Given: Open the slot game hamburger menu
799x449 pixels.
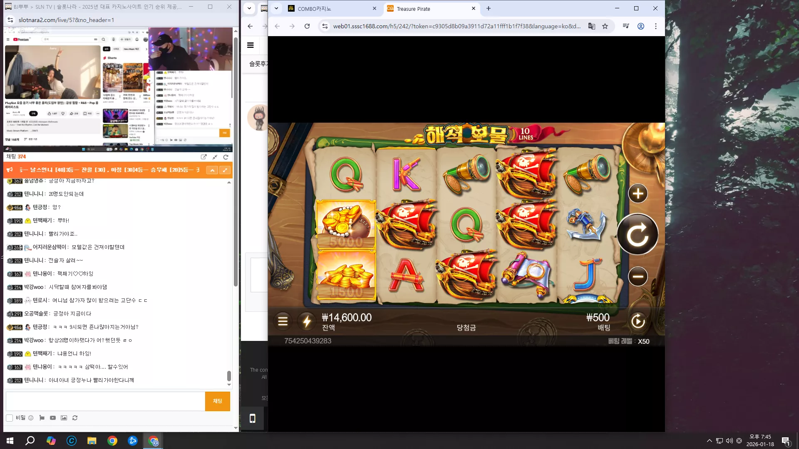Looking at the screenshot, I should (283, 321).
